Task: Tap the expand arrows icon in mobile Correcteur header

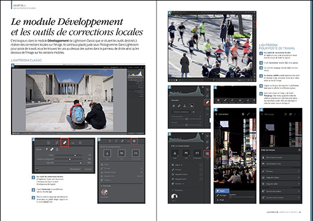Action: tap(248, 114)
